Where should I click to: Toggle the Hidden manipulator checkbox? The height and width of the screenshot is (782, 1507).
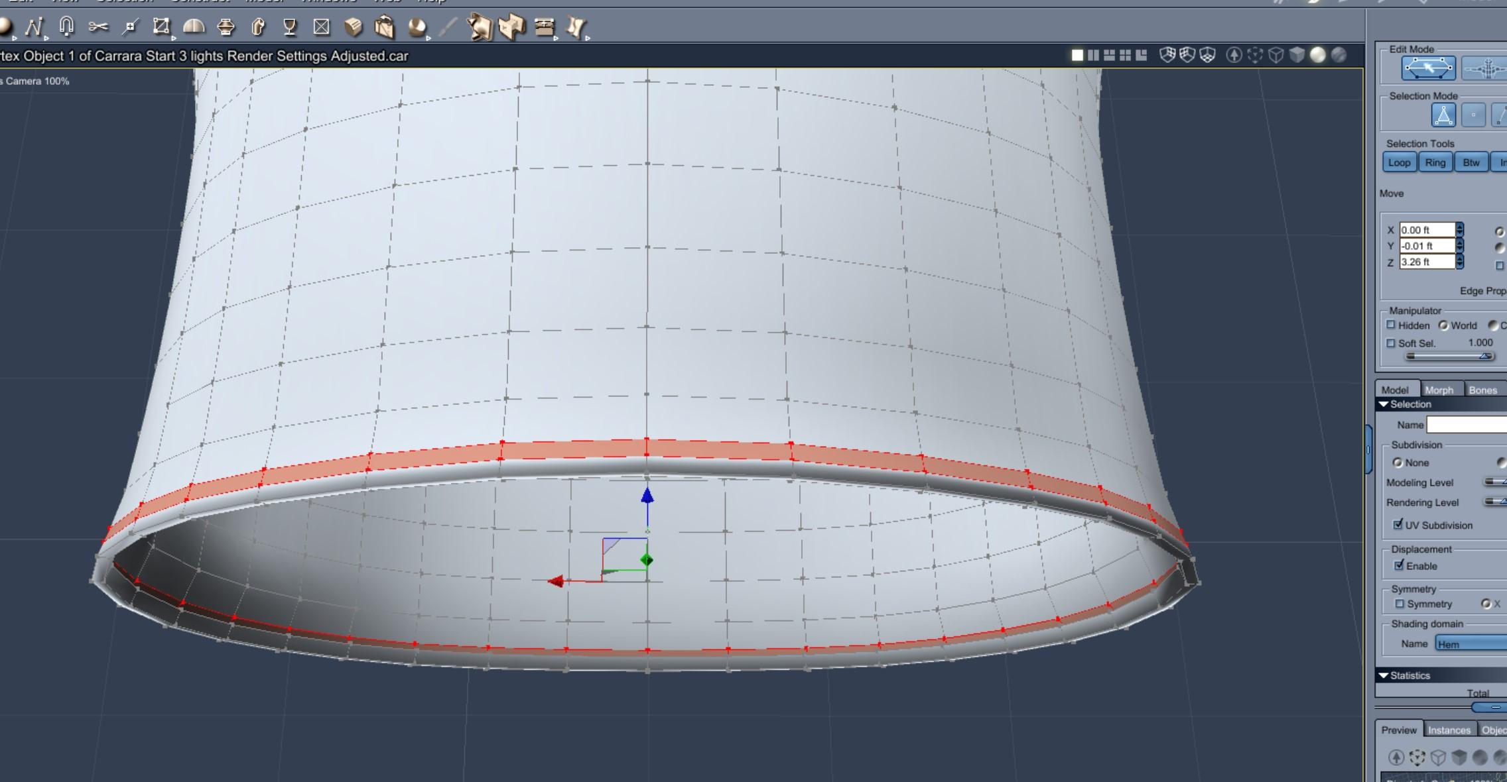[x=1392, y=325]
